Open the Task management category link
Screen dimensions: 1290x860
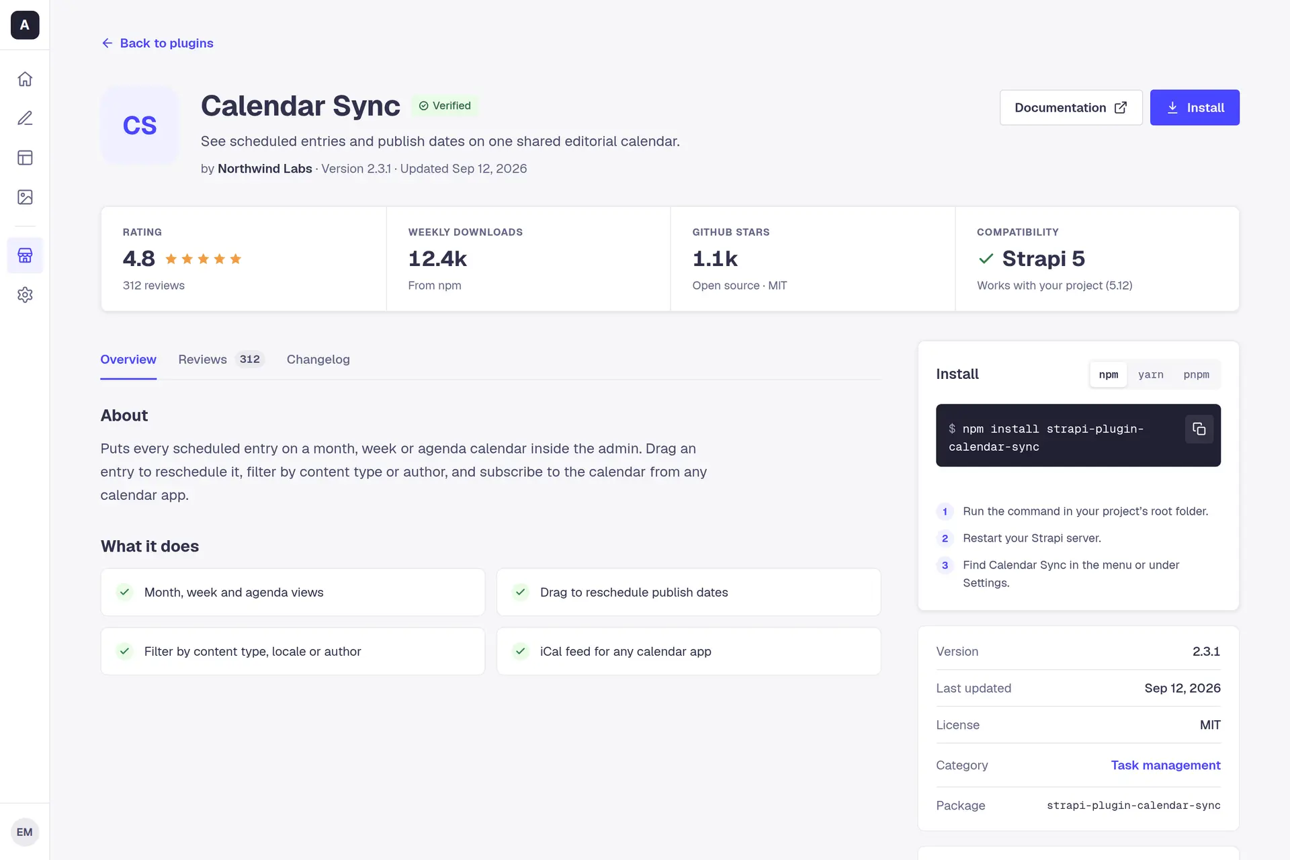[x=1166, y=765]
